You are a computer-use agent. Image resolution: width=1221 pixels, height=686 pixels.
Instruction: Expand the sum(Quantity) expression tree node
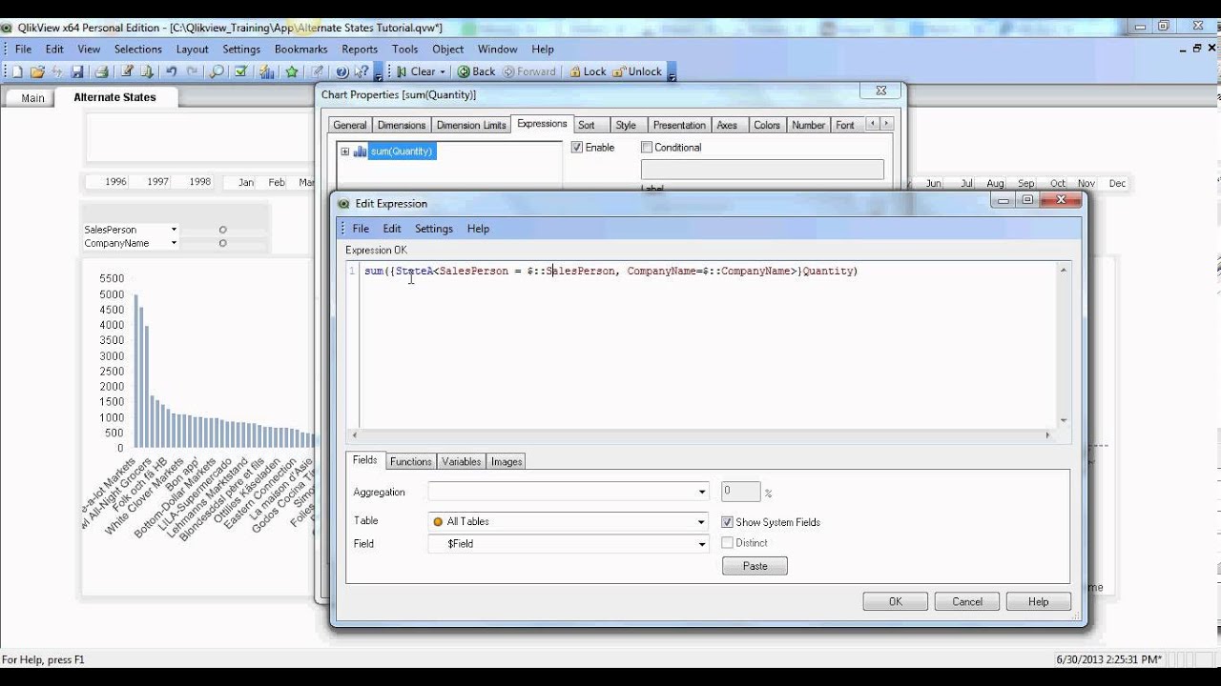tap(344, 151)
